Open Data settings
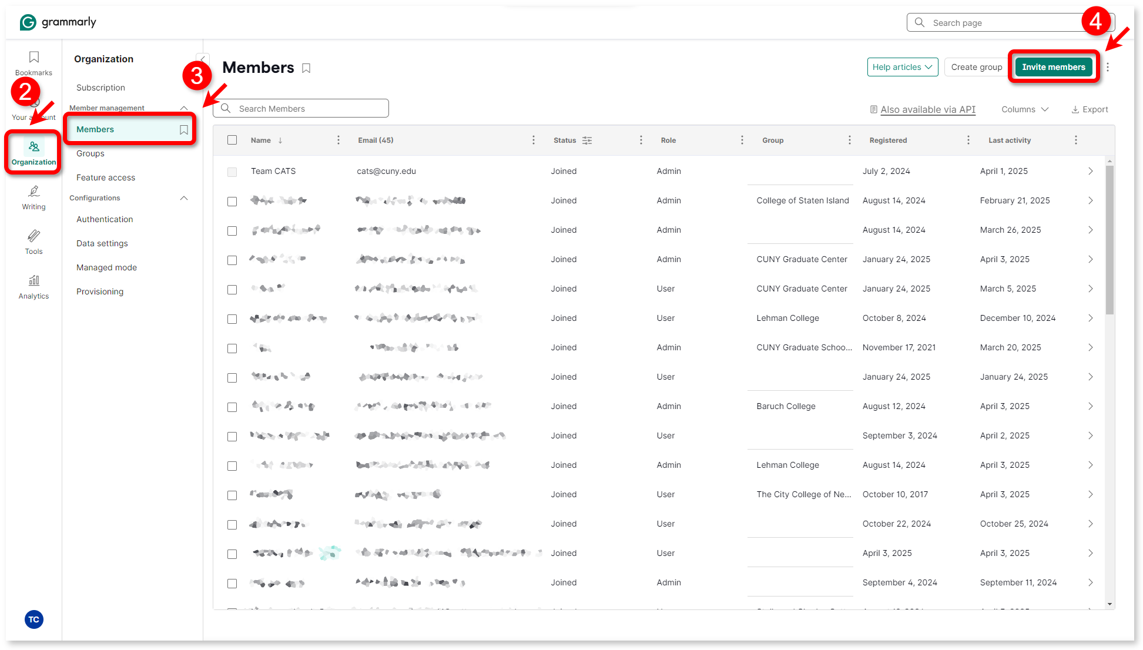1143x650 pixels. tap(102, 243)
